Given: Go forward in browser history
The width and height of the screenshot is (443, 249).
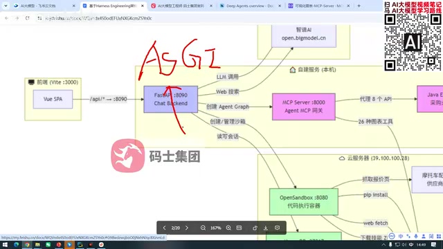Looking at the screenshot, I should (17, 18).
